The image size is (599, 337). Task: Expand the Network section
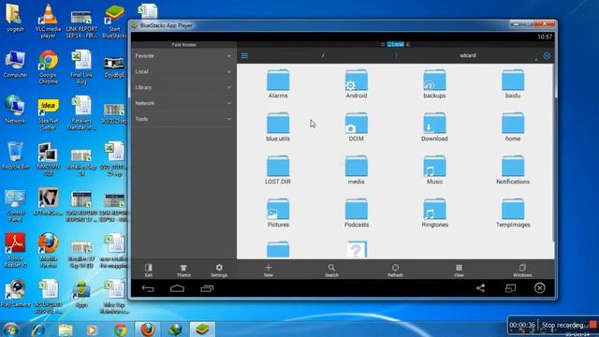point(183,103)
